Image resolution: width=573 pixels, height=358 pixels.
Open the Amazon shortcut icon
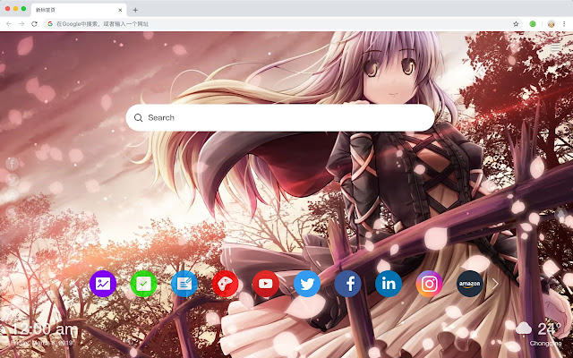coord(470,284)
